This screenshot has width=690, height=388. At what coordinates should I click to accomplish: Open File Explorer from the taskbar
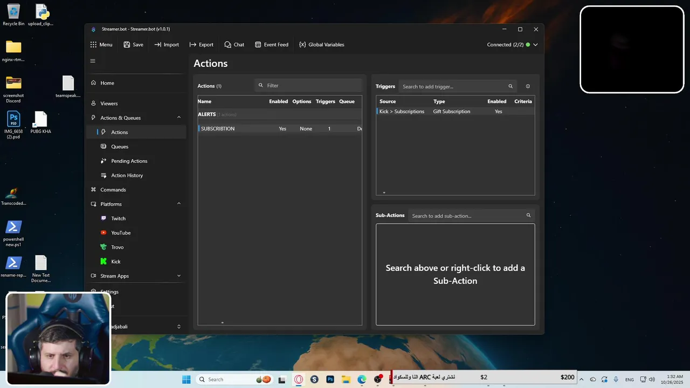pos(346,379)
